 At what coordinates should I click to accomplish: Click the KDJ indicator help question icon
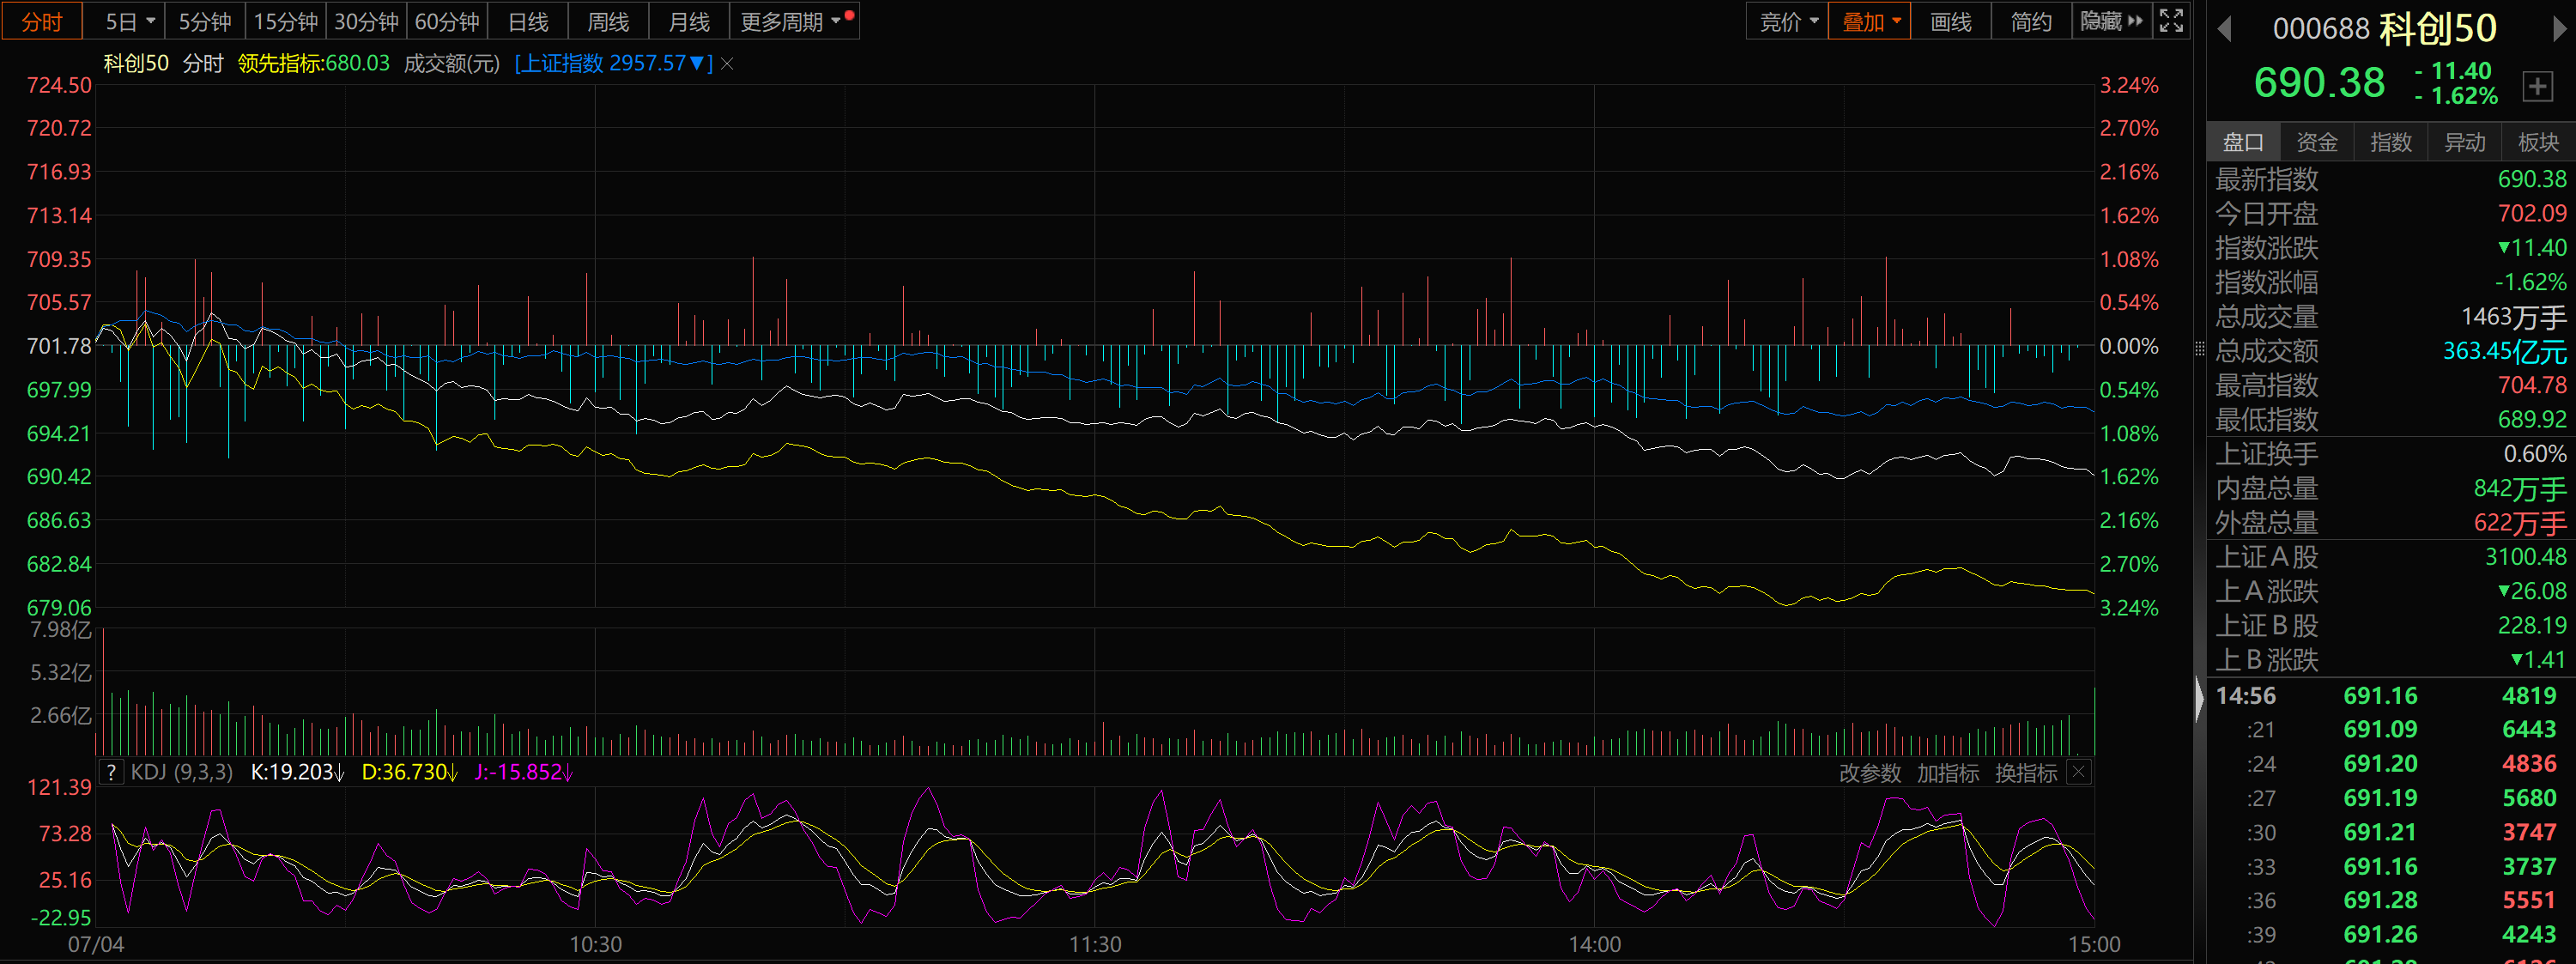pos(112,772)
